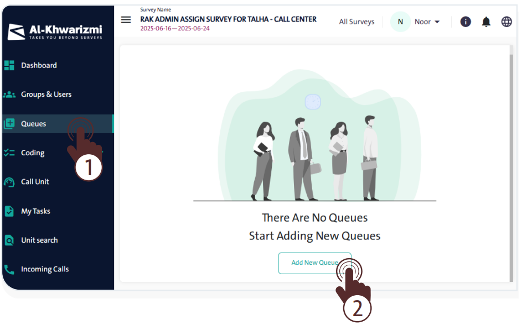Click the Queues icon in the sidebar

click(9, 124)
